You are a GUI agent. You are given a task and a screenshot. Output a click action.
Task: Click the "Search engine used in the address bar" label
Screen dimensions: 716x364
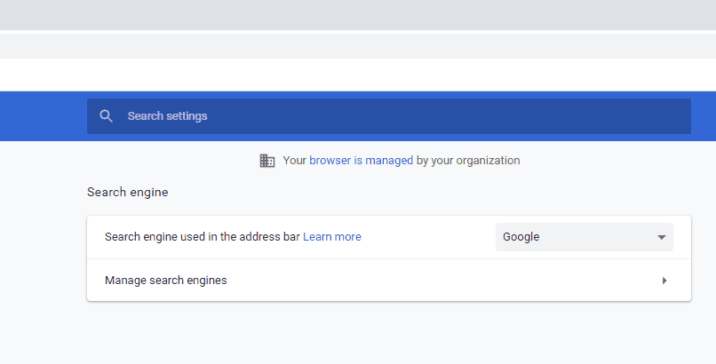click(x=203, y=237)
